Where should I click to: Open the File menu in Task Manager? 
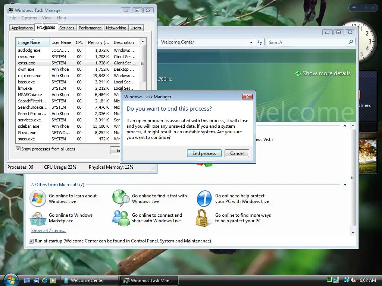click(x=13, y=18)
